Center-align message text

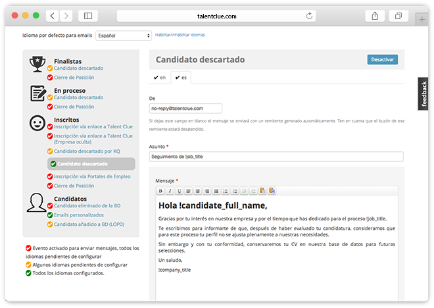tap(198, 191)
